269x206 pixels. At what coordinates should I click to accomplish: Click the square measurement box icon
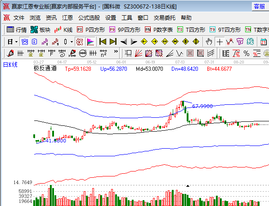tap(128, 53)
